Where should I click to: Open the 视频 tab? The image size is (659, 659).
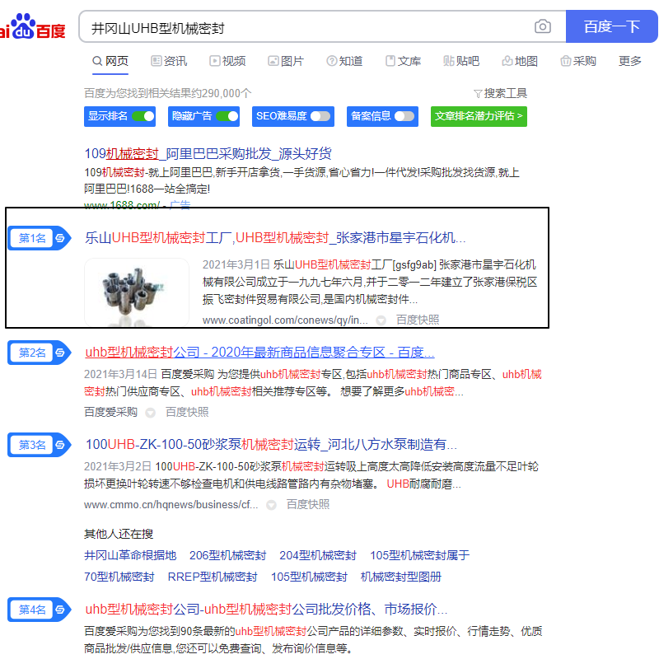[x=227, y=61]
